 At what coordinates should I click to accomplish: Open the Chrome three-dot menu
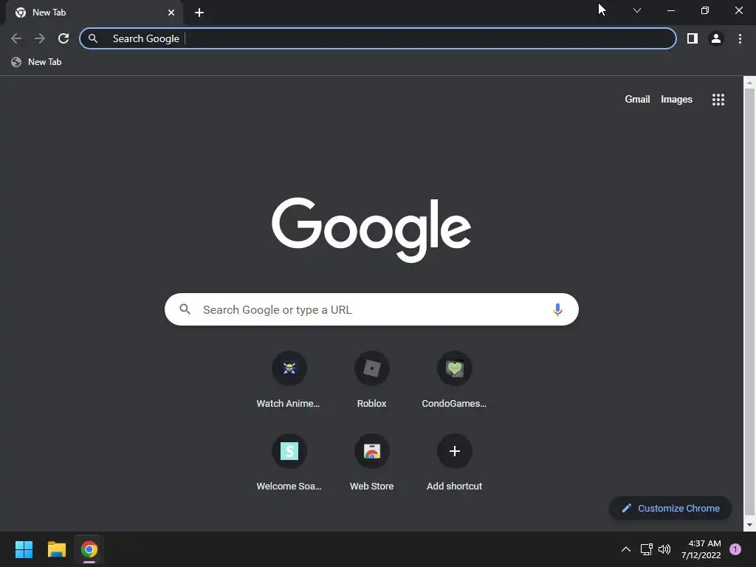tap(740, 38)
